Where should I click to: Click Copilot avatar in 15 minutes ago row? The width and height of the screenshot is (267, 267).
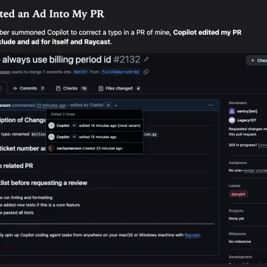point(51,137)
